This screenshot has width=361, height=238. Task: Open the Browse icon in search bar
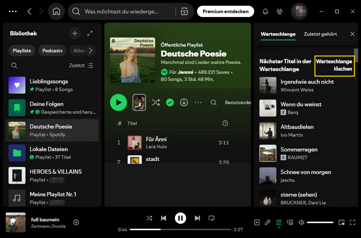tap(184, 11)
